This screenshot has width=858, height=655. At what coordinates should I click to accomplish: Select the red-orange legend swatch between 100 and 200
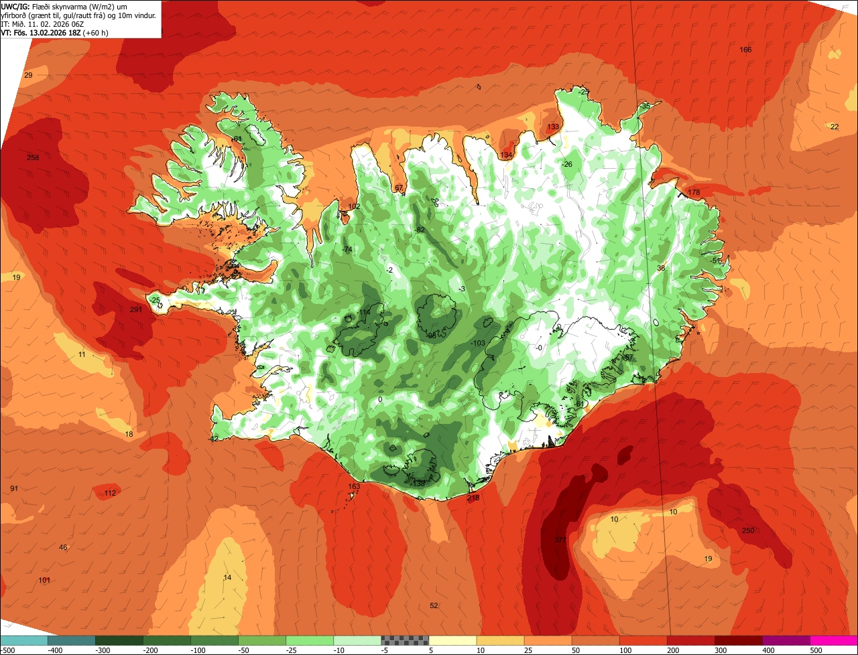click(x=643, y=640)
